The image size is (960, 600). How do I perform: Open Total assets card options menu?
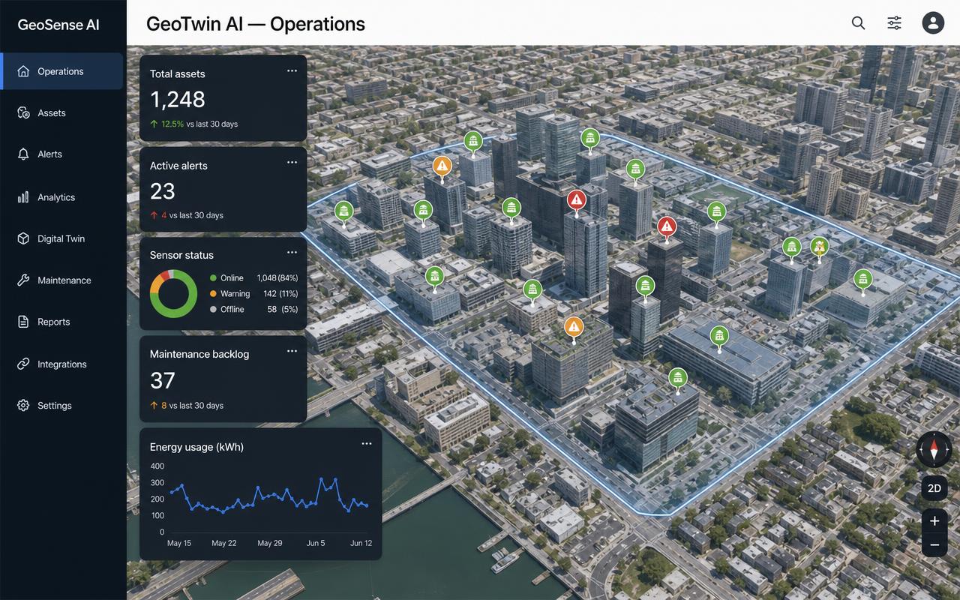tap(292, 70)
